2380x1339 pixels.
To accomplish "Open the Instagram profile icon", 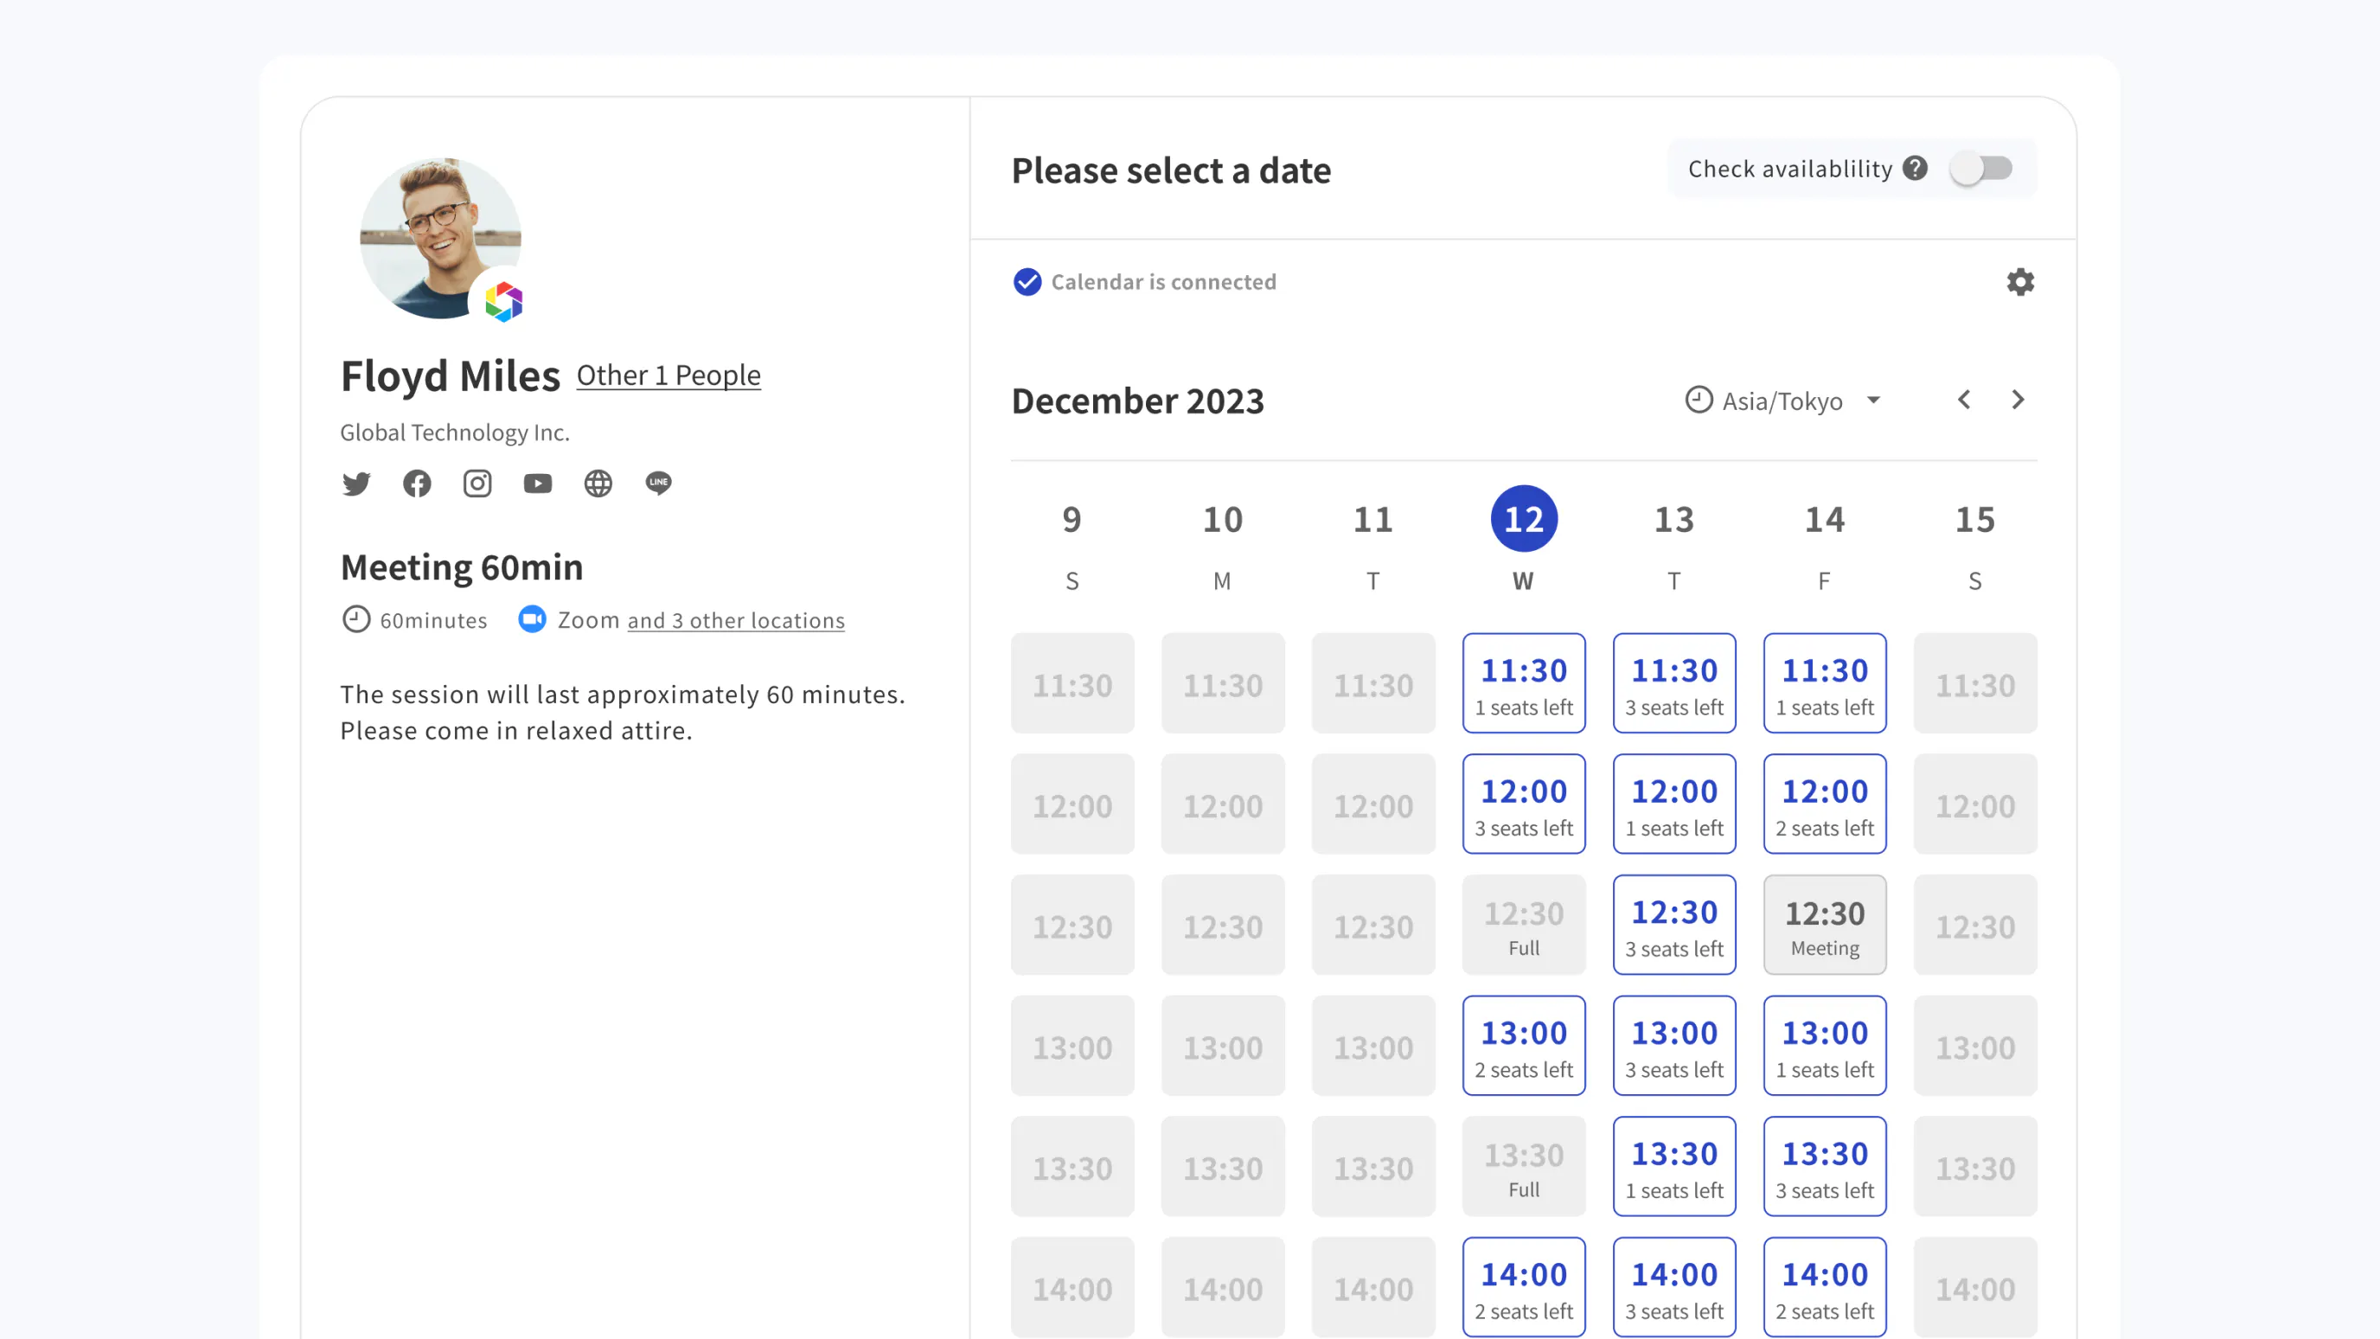I will (x=477, y=484).
